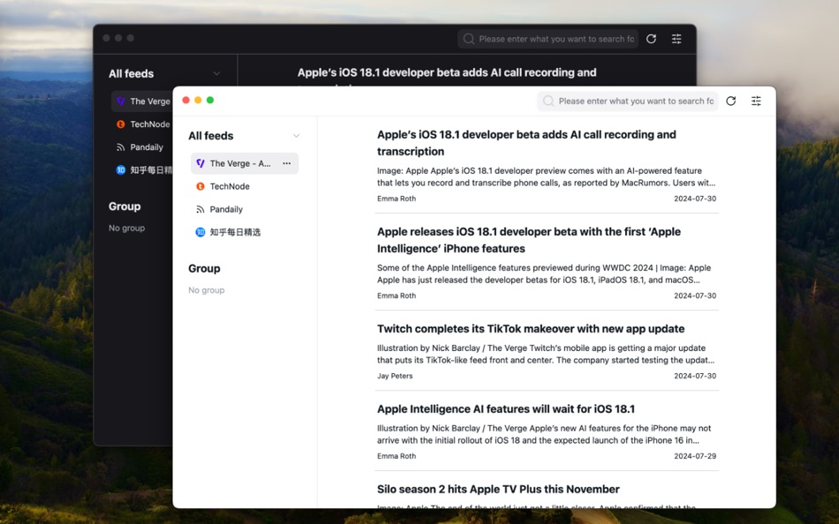Click the TechNode icon in dark window sidebar
Viewport: 839px width, 524px height.
click(x=121, y=124)
